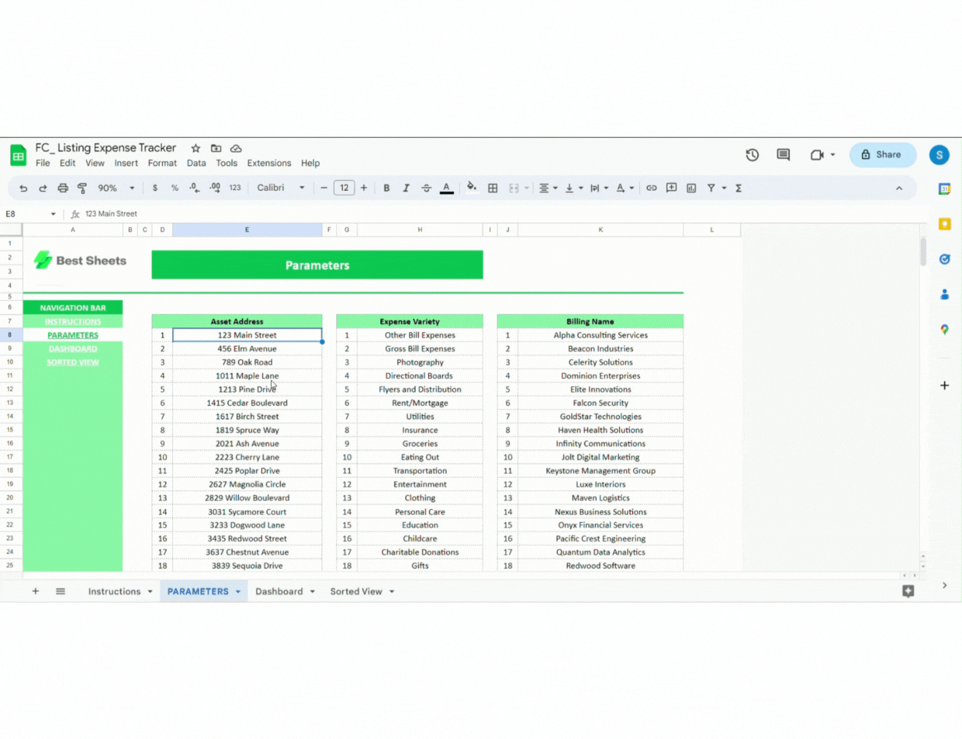Open the filter views dropdown arrow
962x739 pixels.
724,188
